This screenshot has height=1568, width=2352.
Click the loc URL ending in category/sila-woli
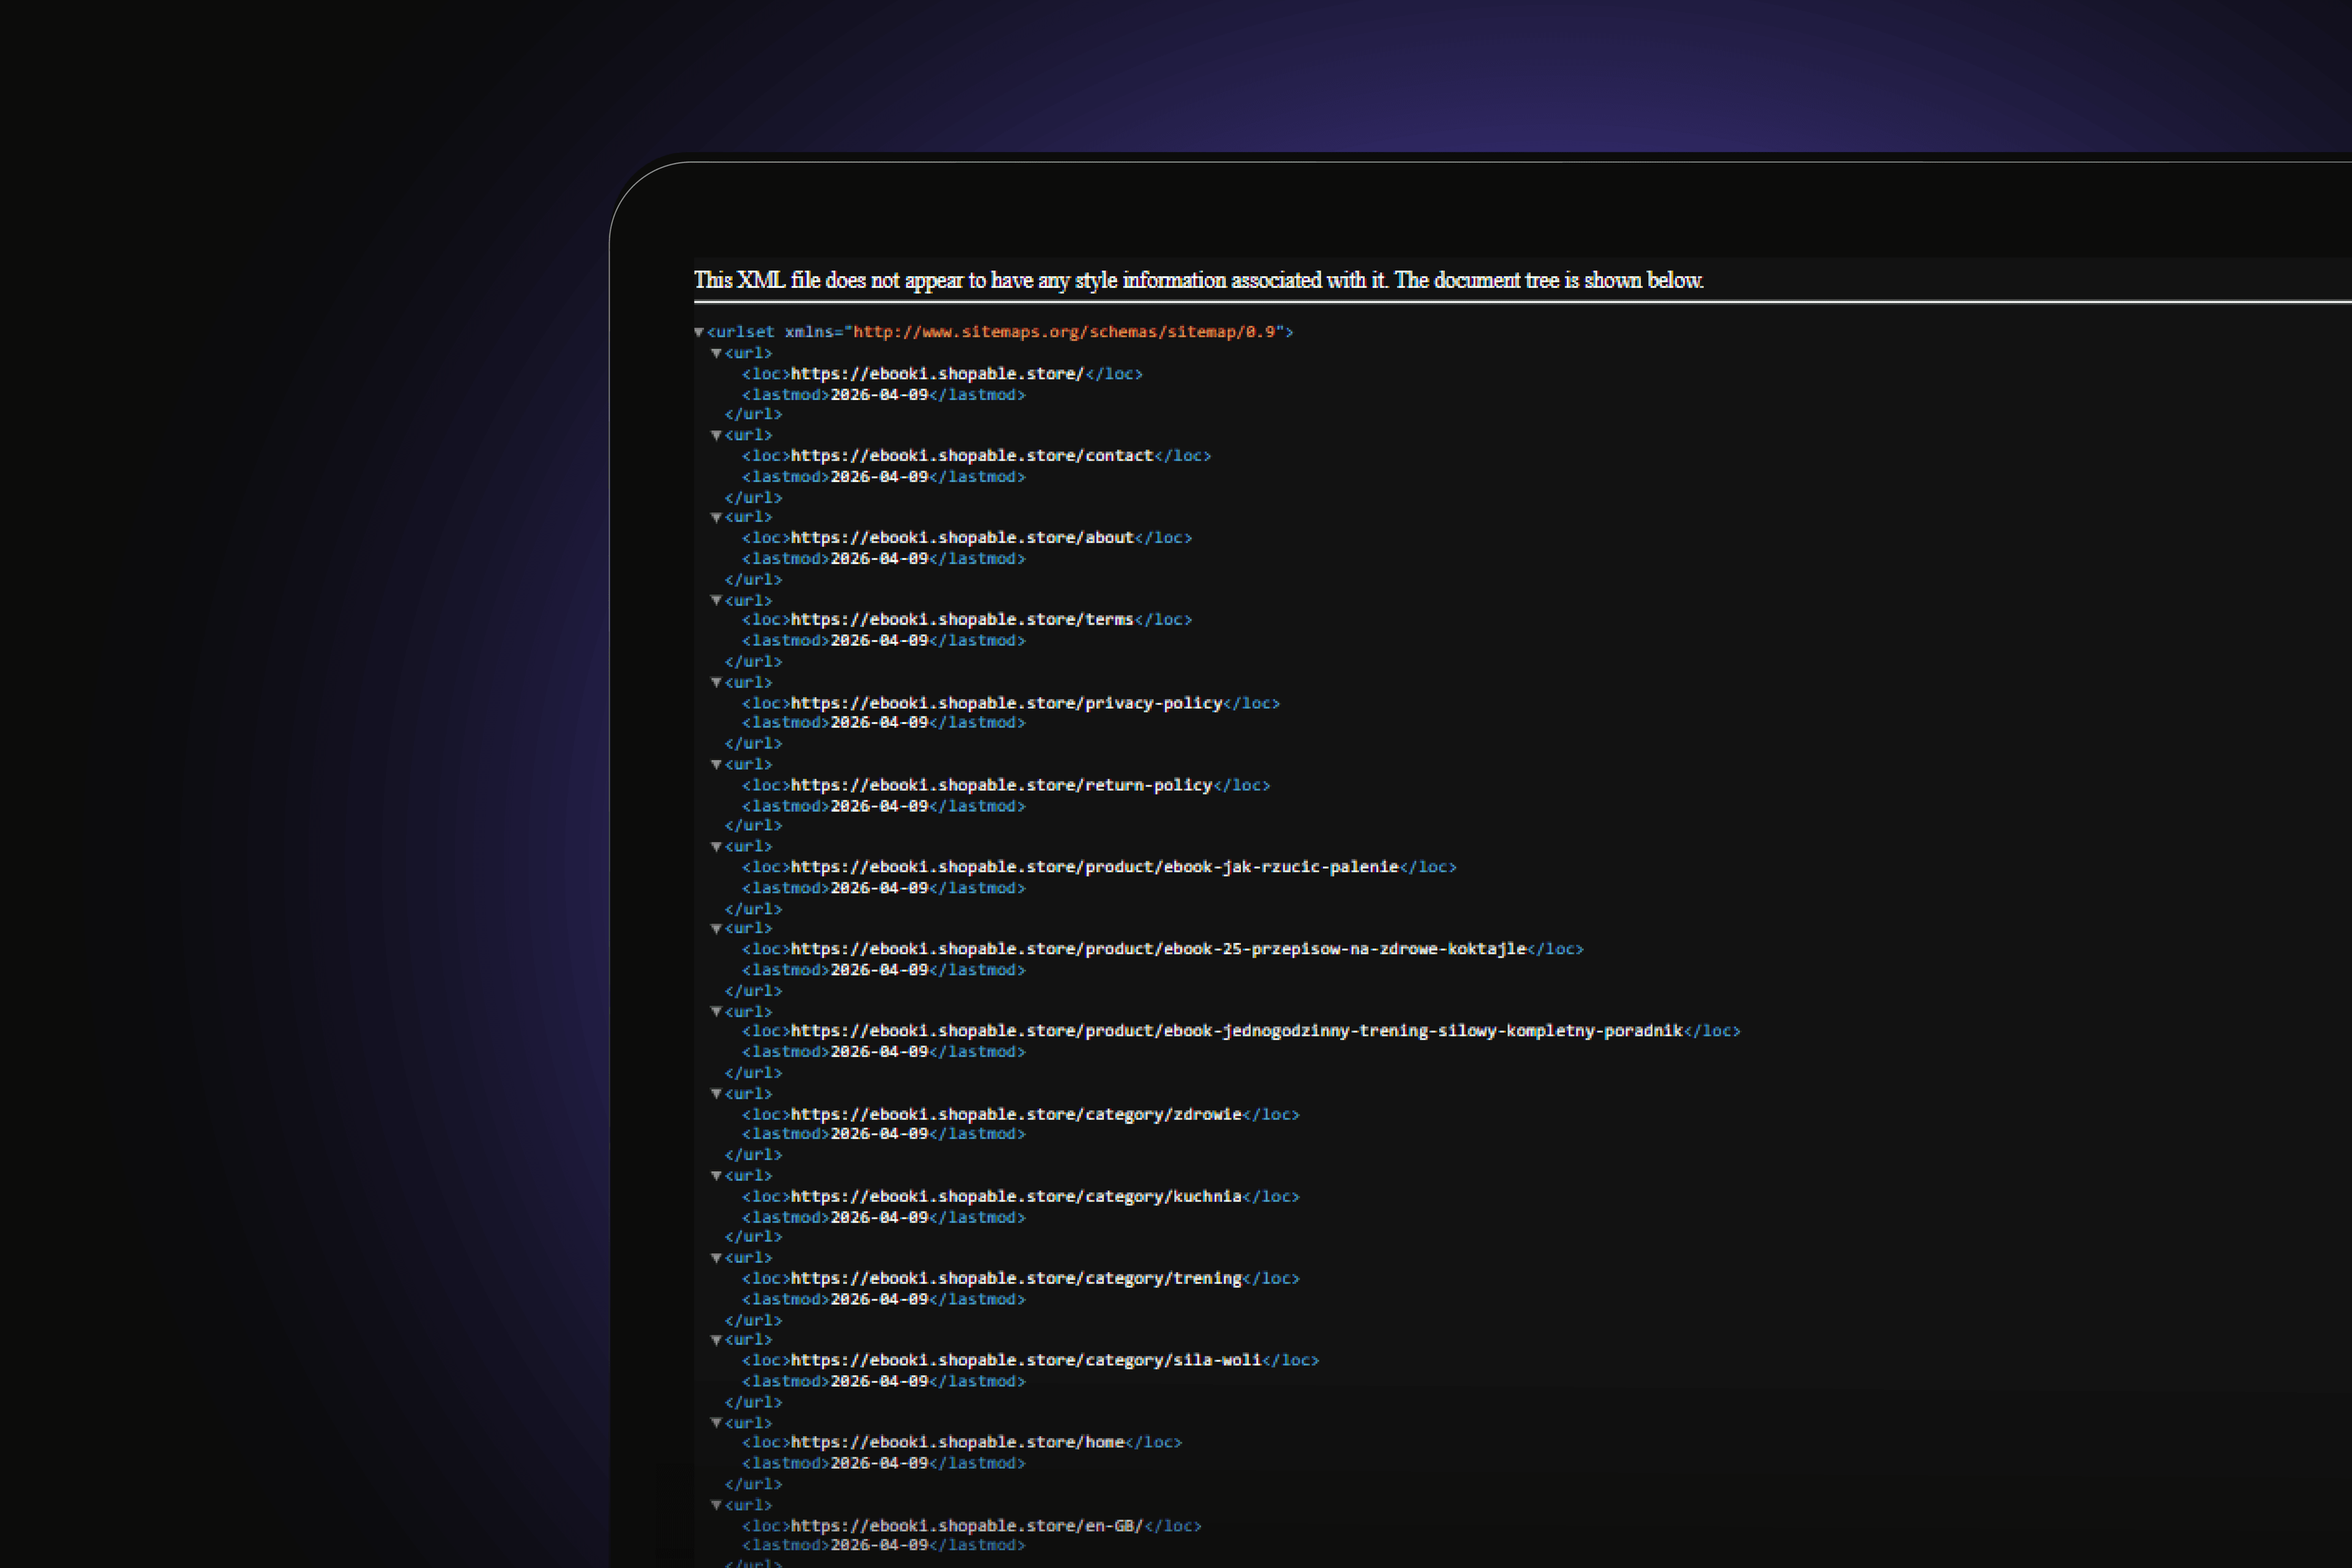pos(1026,1360)
